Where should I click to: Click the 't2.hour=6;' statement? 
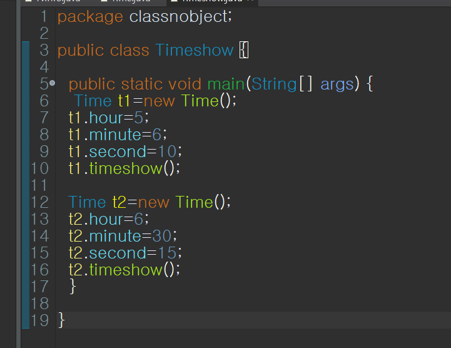click(109, 219)
